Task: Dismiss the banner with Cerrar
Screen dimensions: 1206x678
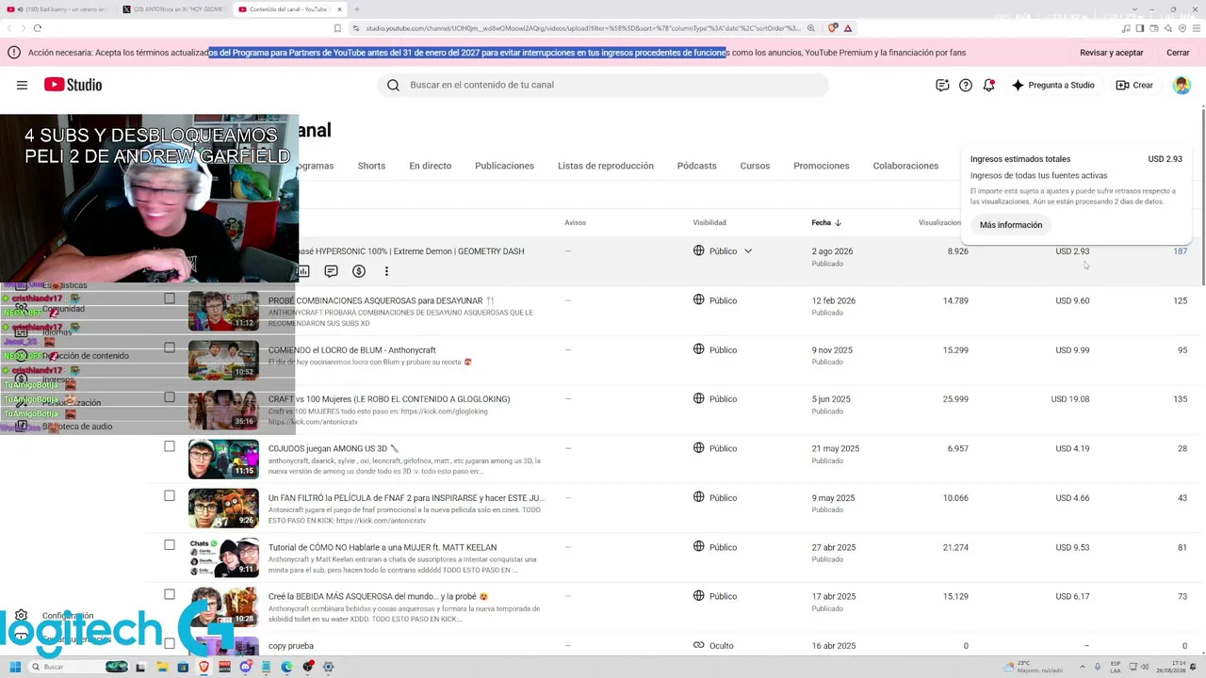Action: [1178, 53]
